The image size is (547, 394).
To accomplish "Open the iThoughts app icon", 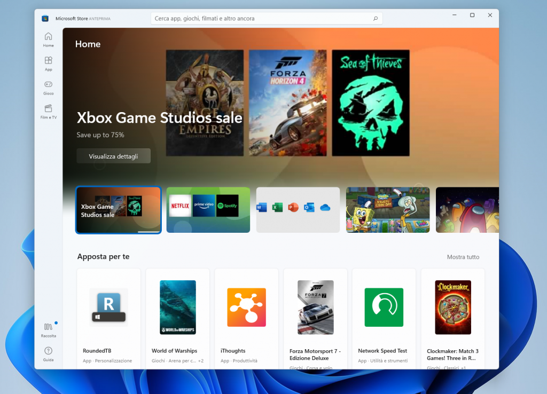I will [x=247, y=307].
